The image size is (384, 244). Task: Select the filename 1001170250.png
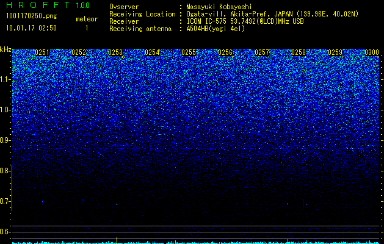pos(32,16)
